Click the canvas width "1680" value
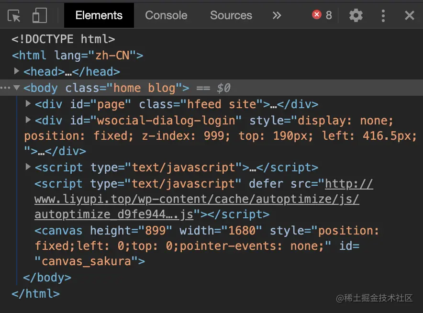Image resolution: width=423 pixels, height=313 pixels. [242, 231]
